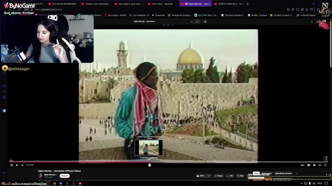Switch to theater mode view

(x=320, y=165)
